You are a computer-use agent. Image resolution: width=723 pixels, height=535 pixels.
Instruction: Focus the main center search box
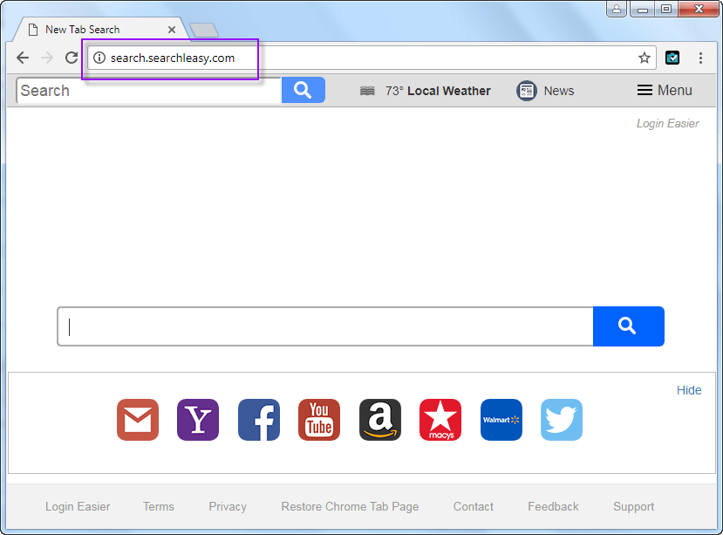[325, 326]
